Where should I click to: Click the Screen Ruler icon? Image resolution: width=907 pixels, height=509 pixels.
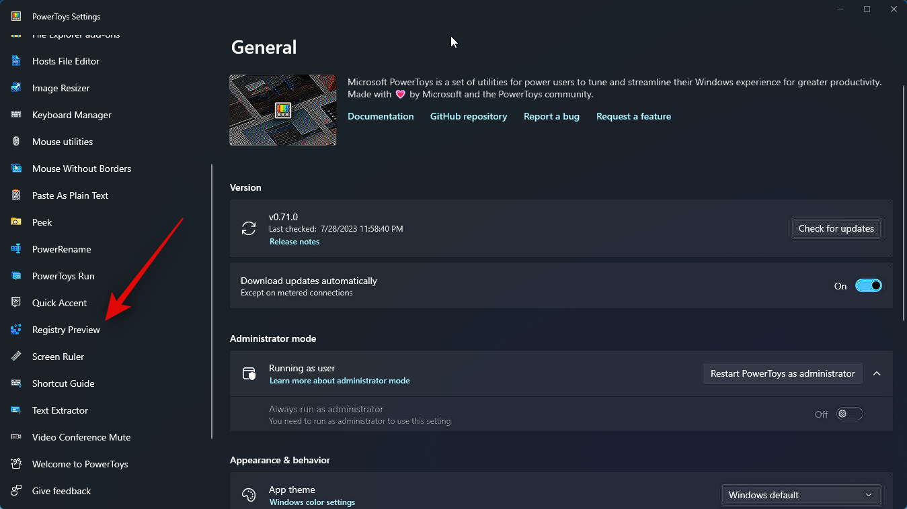click(x=16, y=357)
